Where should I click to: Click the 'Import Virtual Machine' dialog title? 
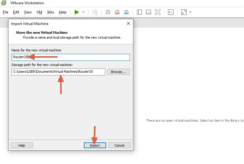pos(30,24)
